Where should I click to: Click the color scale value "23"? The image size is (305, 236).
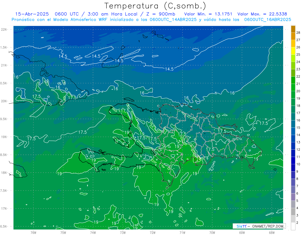pos(298,69)
